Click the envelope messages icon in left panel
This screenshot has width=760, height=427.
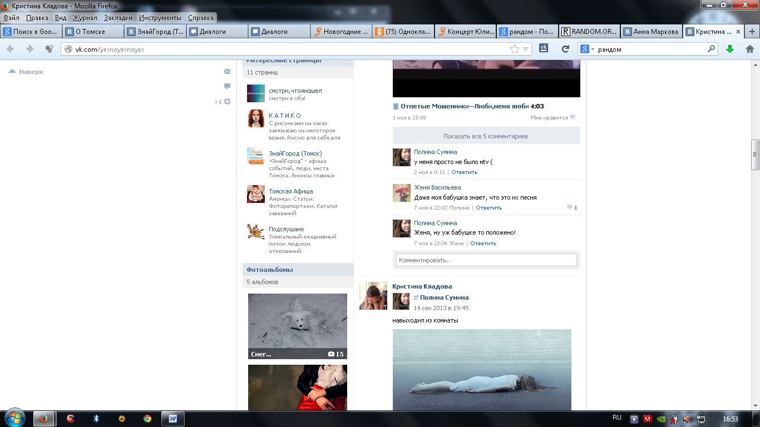(227, 71)
